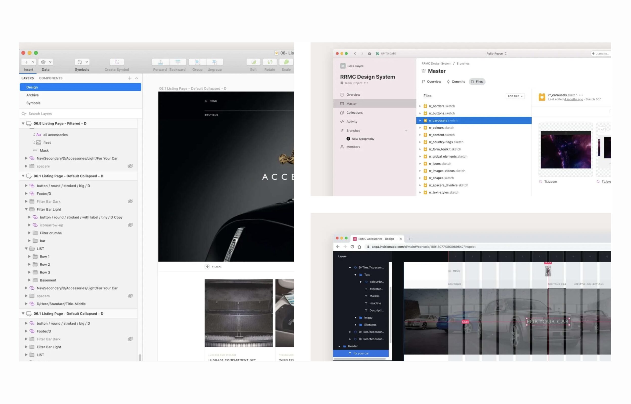This screenshot has height=404, width=631.
Task: Select the 'for your car' text layer
Action: pos(361,353)
